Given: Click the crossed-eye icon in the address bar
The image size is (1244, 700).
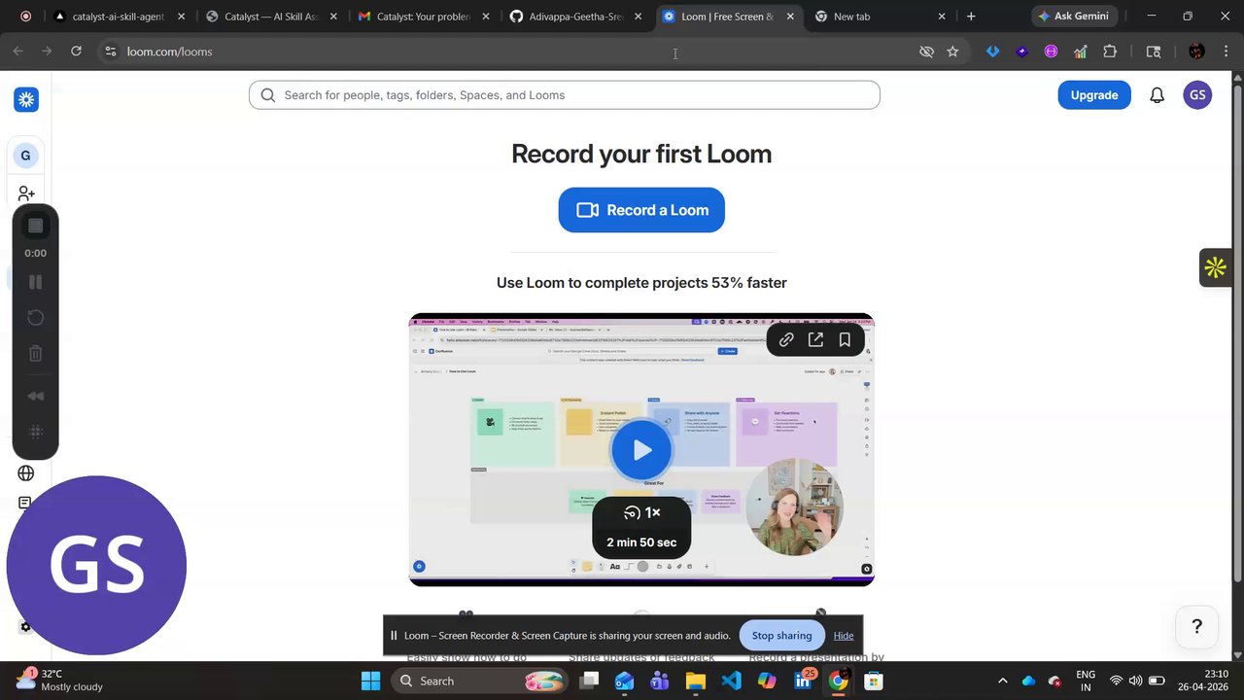Looking at the screenshot, I should [926, 52].
